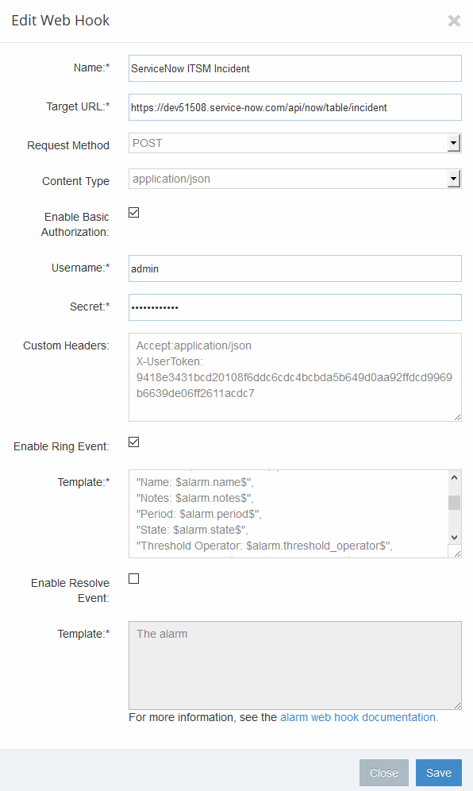Uncheck Enable Basic Authorization checkbox
The width and height of the screenshot is (473, 791).
tap(133, 212)
